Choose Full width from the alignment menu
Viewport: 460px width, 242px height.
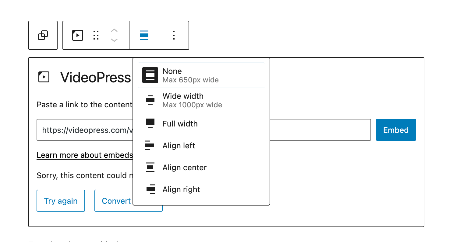coord(180,124)
